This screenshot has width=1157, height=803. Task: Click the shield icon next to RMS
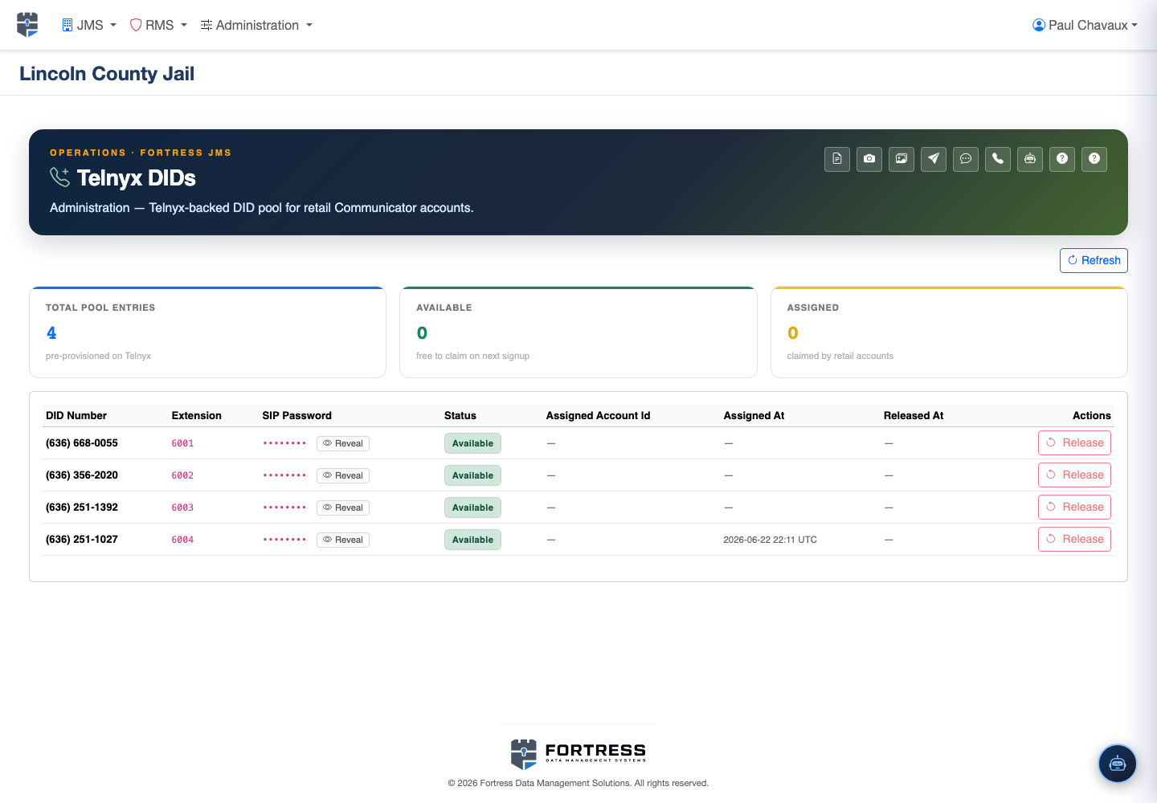point(136,25)
